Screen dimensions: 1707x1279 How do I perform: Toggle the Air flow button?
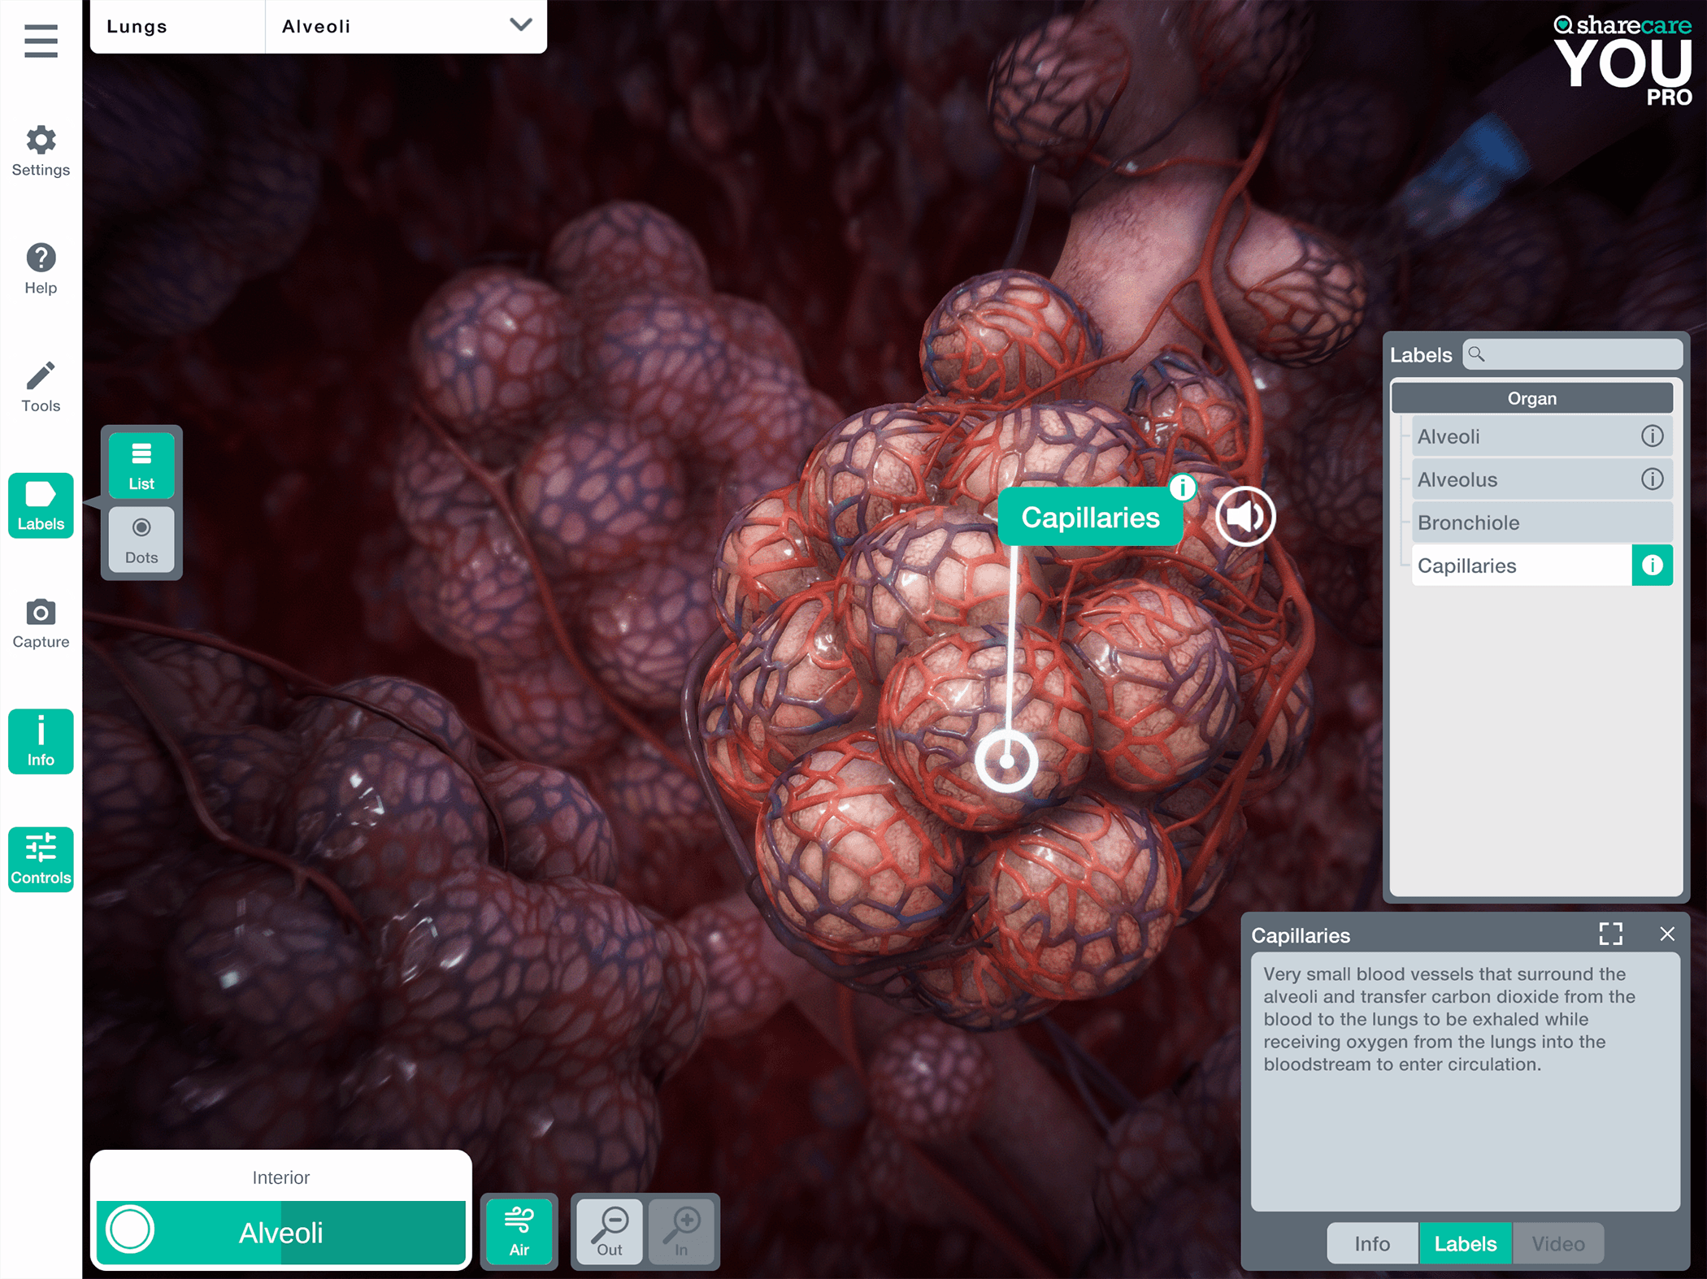[519, 1231]
